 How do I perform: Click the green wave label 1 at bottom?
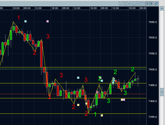(x=95, y=114)
